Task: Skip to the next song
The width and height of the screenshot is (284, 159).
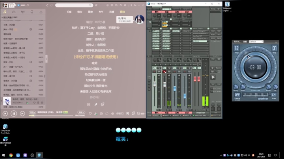Action: pos(22,113)
